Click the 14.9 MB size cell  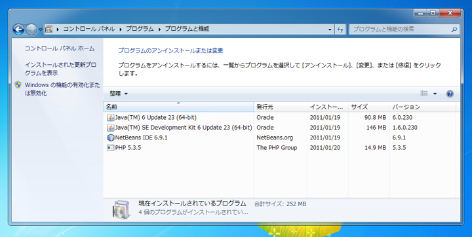375,148
